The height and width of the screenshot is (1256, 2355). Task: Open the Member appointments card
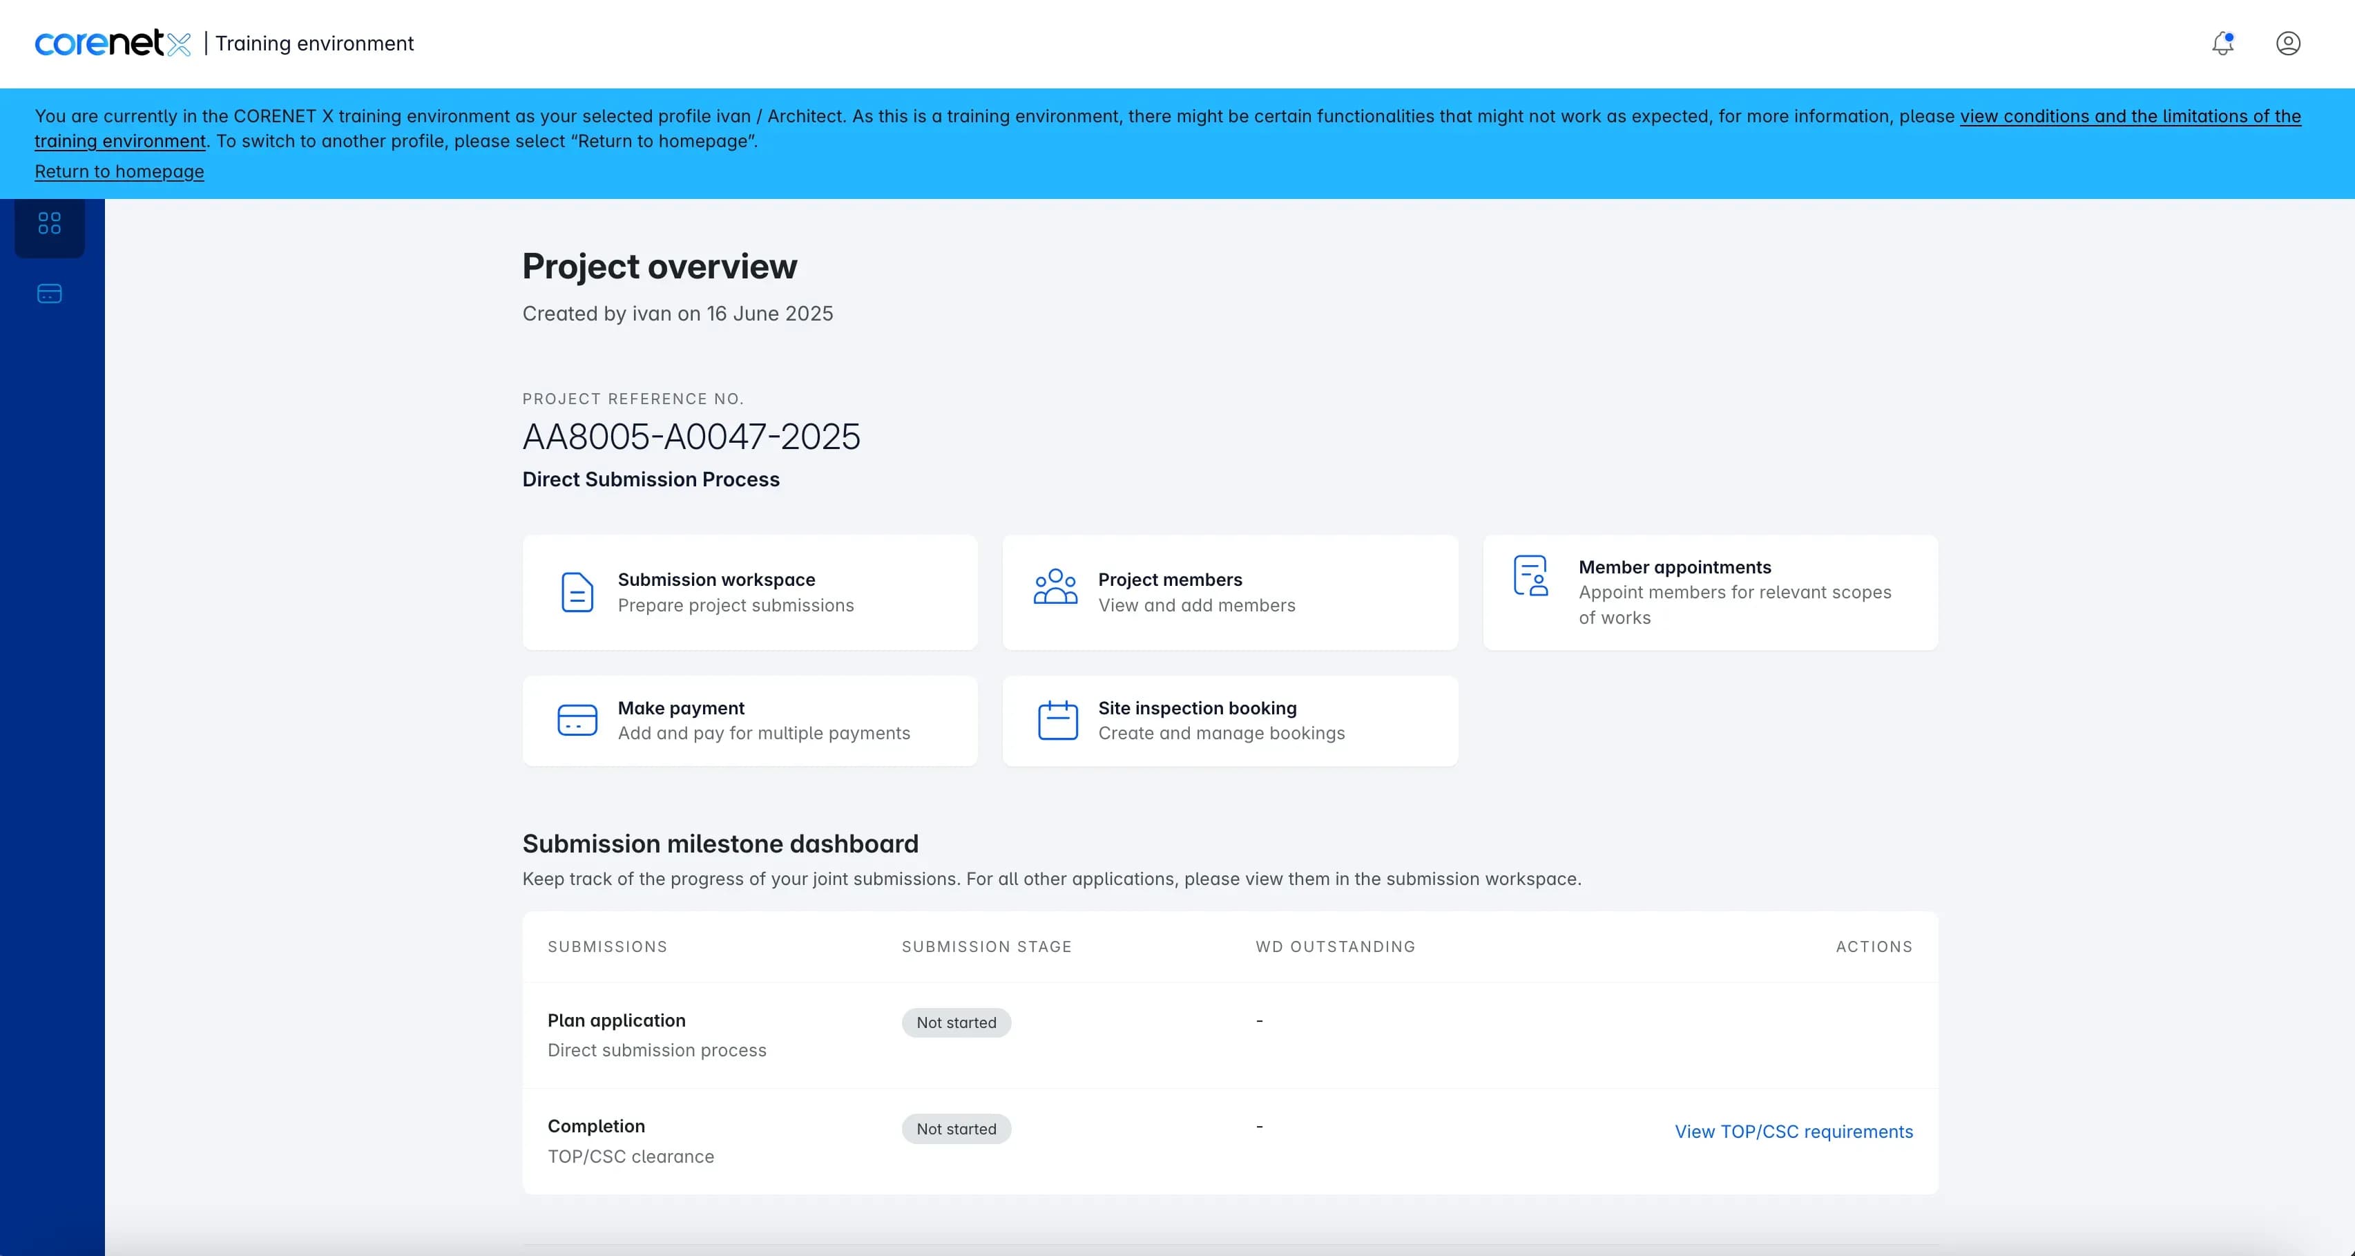tap(1709, 593)
